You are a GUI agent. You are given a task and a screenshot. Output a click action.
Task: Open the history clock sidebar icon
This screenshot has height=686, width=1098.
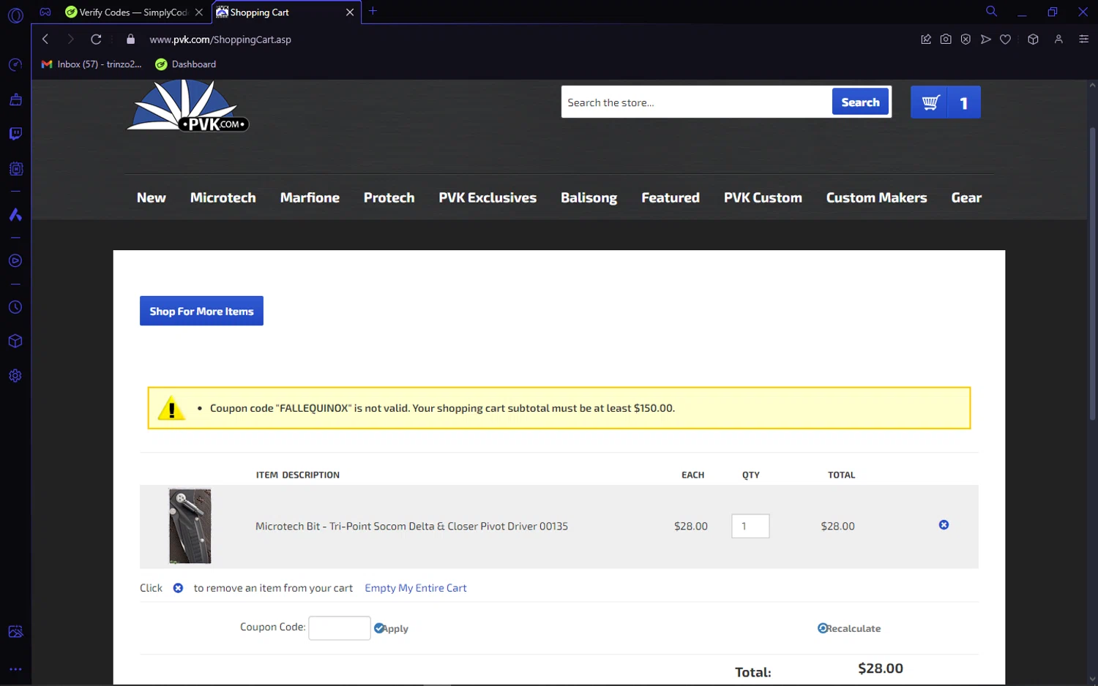pyautogui.click(x=15, y=307)
